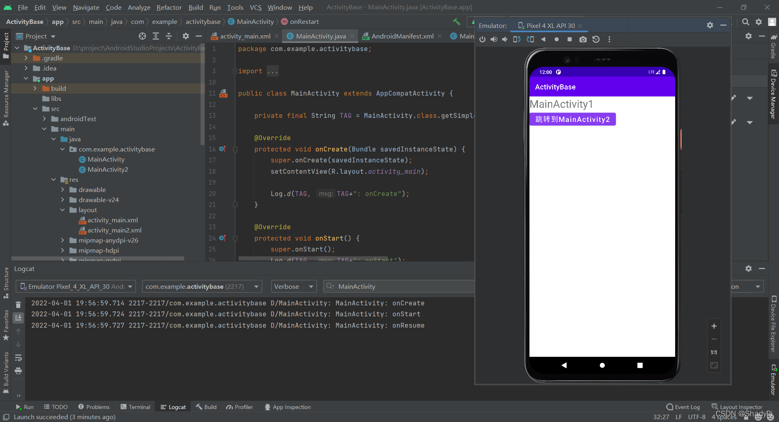Click override gutter icon beside onCreate
This screenshot has width=779, height=422.
coord(222,149)
